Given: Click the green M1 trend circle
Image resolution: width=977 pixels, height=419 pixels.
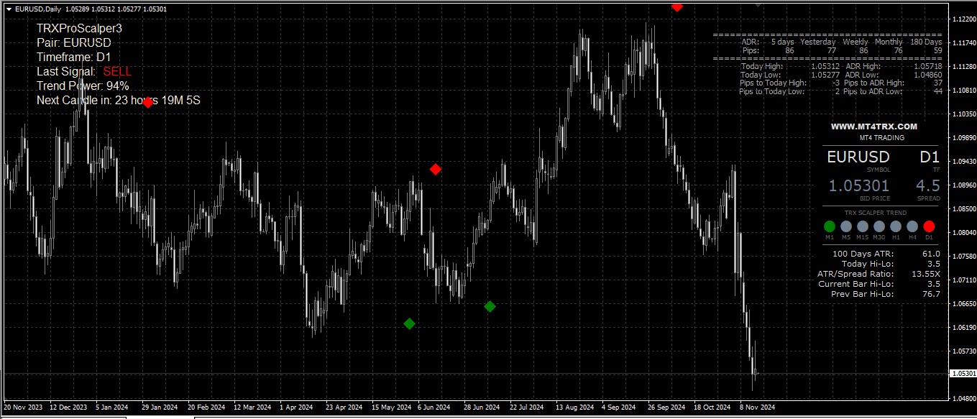Looking at the screenshot, I should (x=830, y=226).
